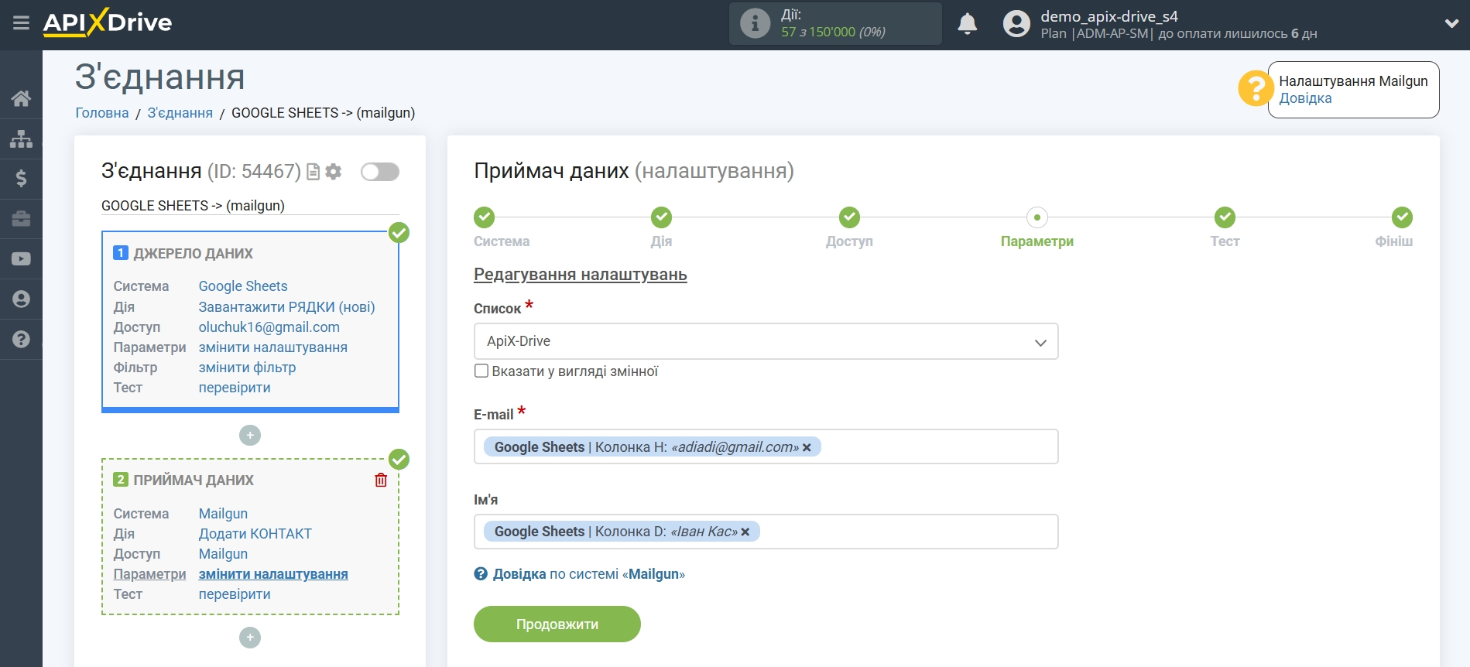Click the user avatar icon
The height and width of the screenshot is (667, 1470).
[x=1016, y=24]
